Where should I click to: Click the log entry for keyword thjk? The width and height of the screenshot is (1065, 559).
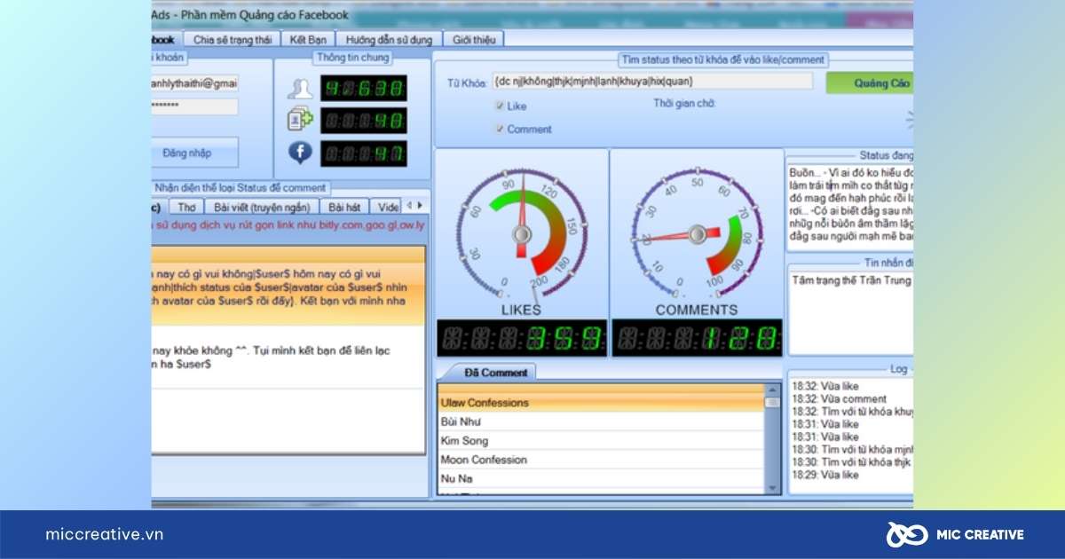pyautogui.click(x=851, y=462)
